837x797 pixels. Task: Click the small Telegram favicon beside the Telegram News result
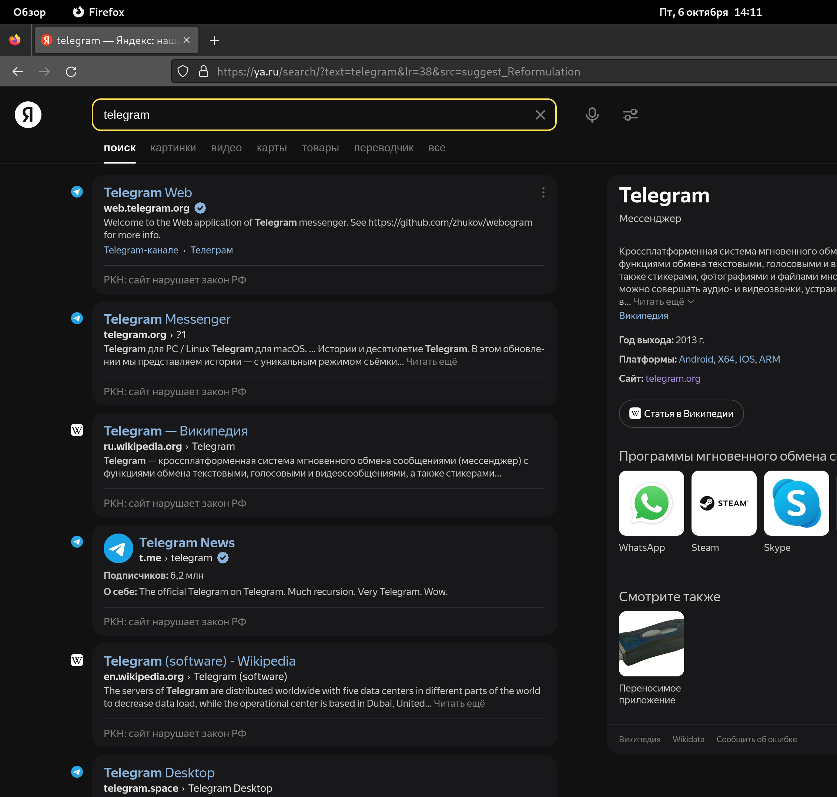coord(77,542)
